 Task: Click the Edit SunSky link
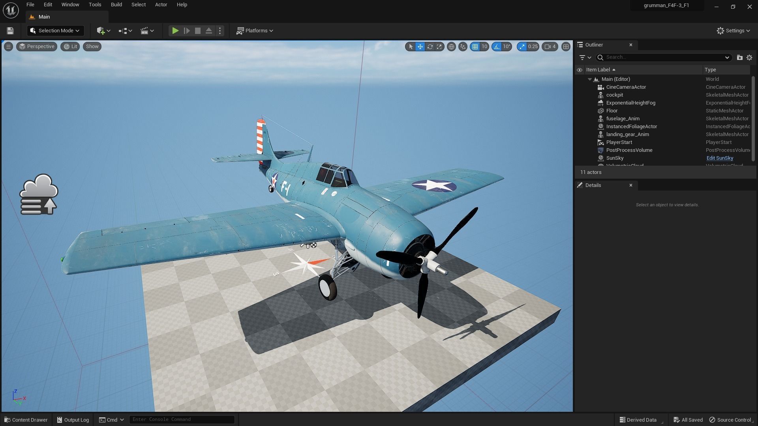pos(719,158)
